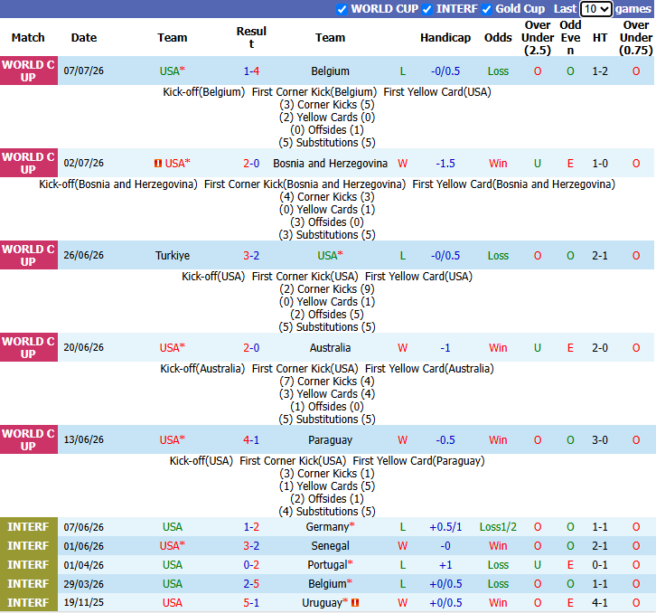Click the Odds column header

coord(498,38)
